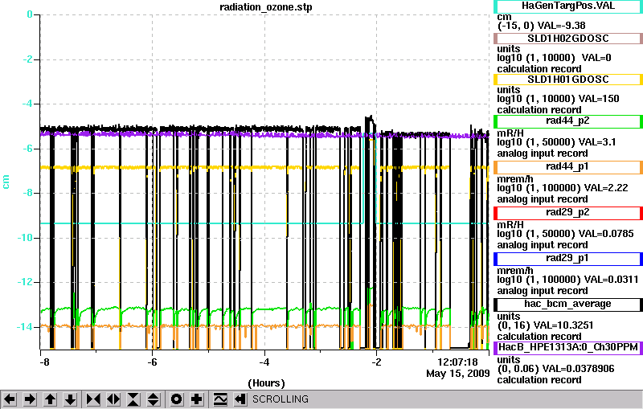
Task: Click the -14 y-axis tick label
Action: (x=25, y=326)
